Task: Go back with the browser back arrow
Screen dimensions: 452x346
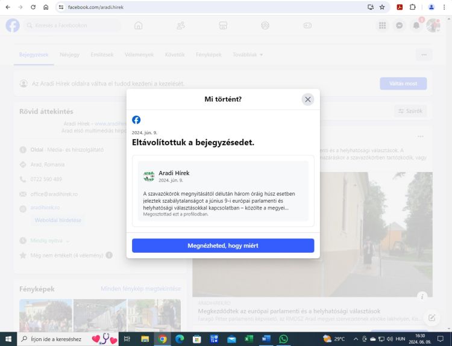Action: 8,7
